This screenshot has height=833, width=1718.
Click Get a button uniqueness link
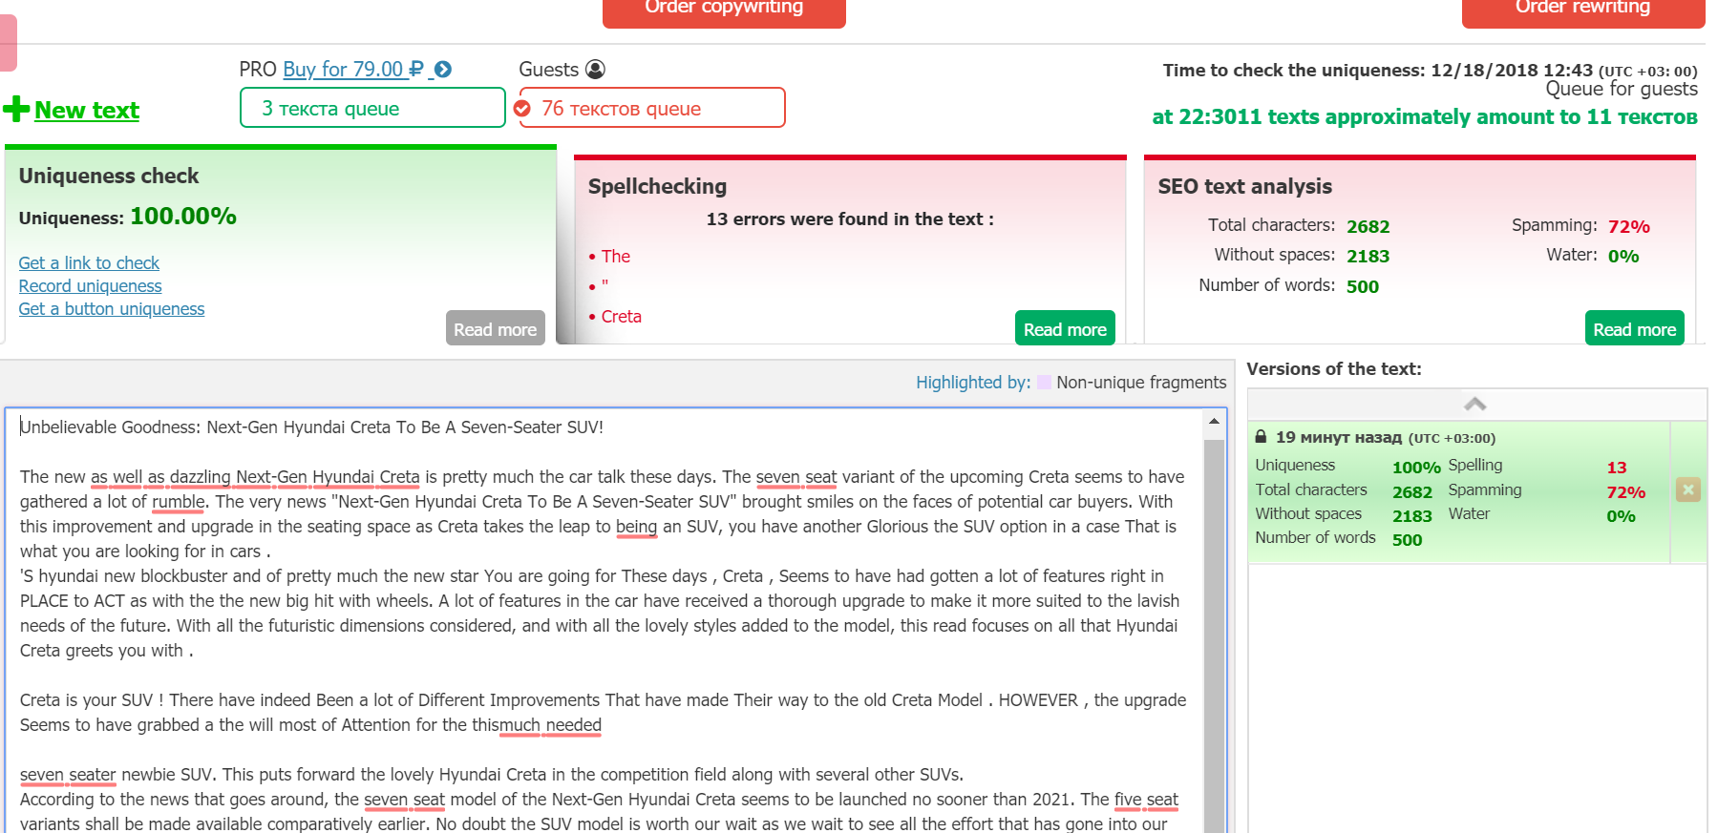[x=112, y=309]
